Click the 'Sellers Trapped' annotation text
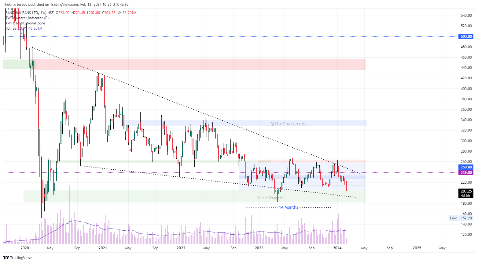The width and height of the screenshot is (478, 263). 269,198
